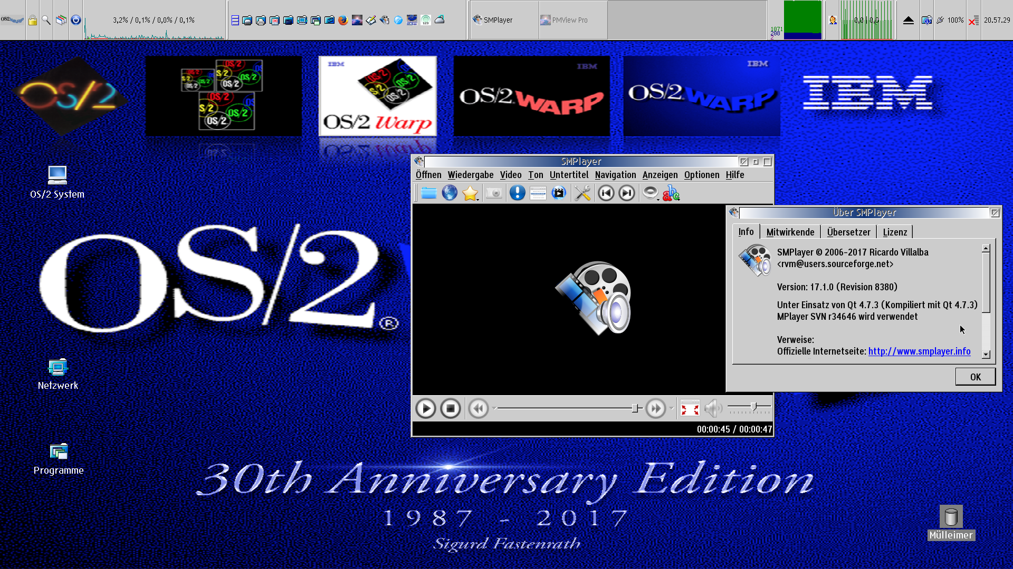Image resolution: width=1013 pixels, height=569 pixels.
Task: Take a screenshot with the camera icon
Action: [x=494, y=193]
